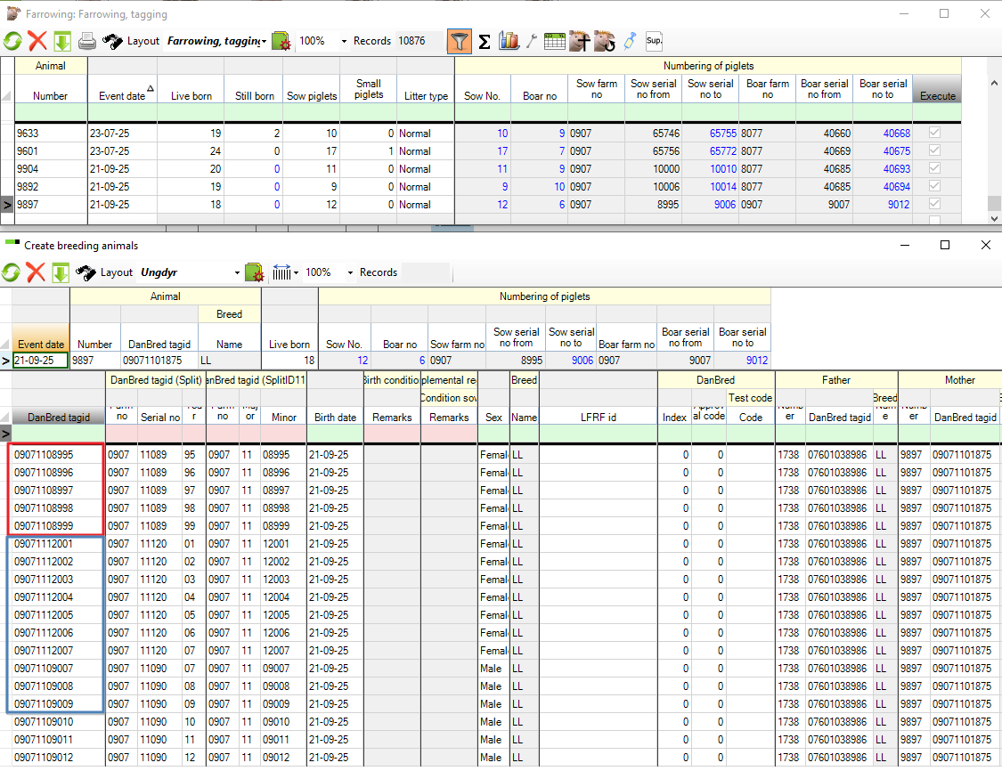This screenshot has width=1002, height=779.
Task: Click the calendar grid icon
Action: coord(554,41)
